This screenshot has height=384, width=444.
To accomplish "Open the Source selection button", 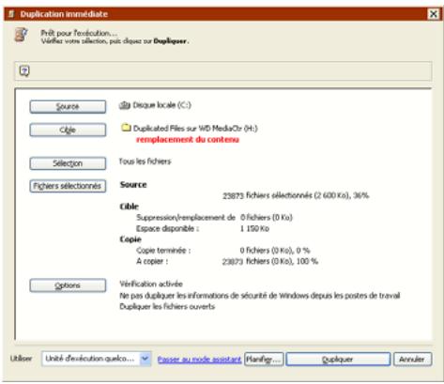I will (68, 107).
